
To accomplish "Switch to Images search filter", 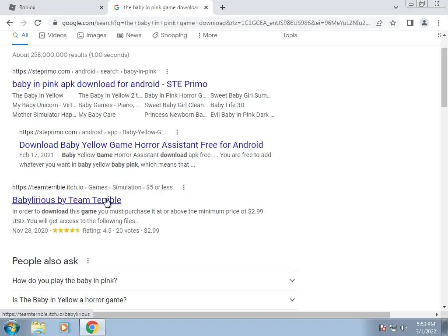I will click(x=92, y=35).
